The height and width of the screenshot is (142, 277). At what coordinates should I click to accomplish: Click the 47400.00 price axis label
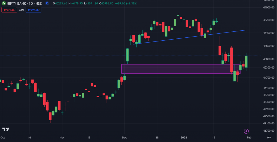tap(269, 33)
